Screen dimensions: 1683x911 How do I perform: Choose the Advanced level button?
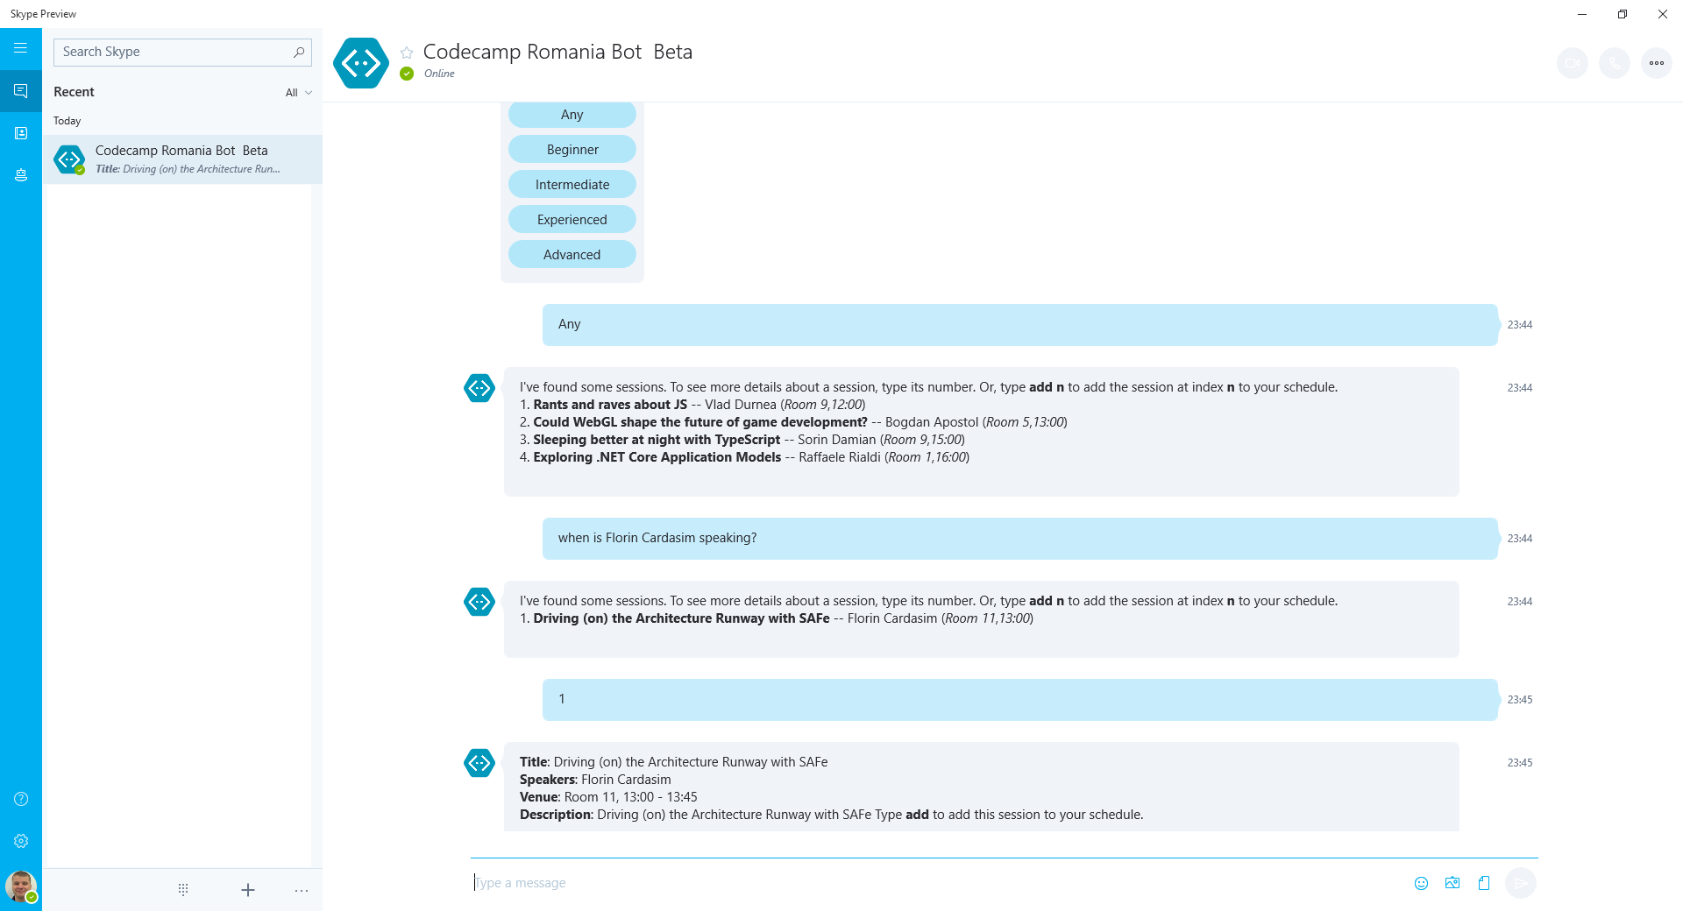pyautogui.click(x=572, y=255)
